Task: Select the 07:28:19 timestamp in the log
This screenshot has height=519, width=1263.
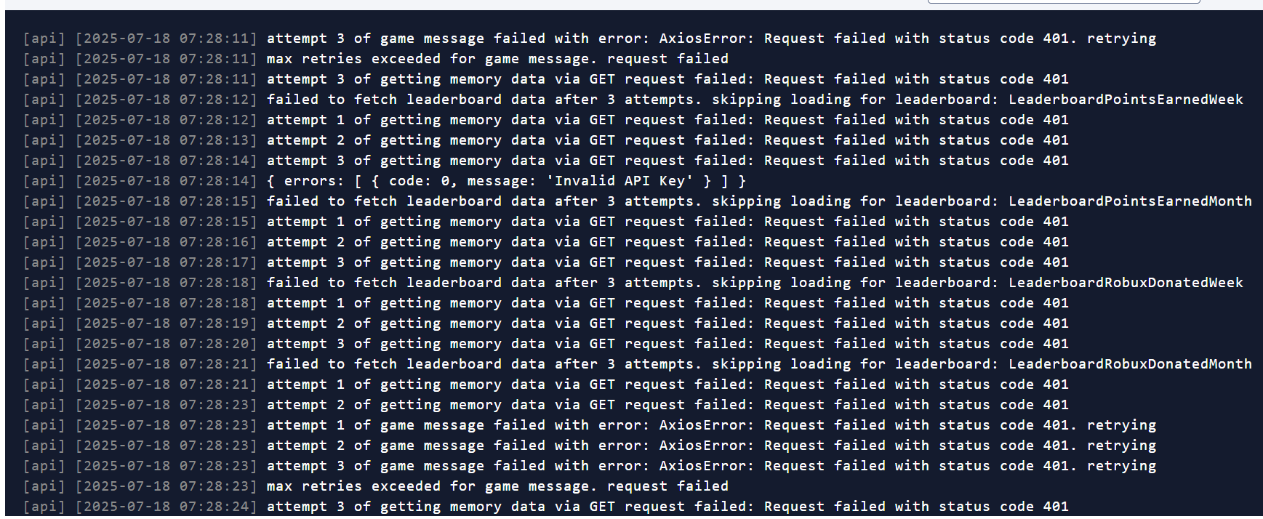Action: [166, 323]
